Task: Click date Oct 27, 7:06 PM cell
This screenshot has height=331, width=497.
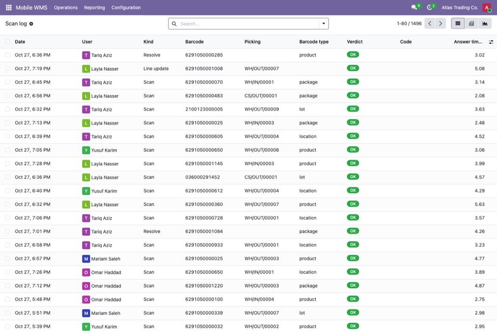Action: [x=33, y=218]
